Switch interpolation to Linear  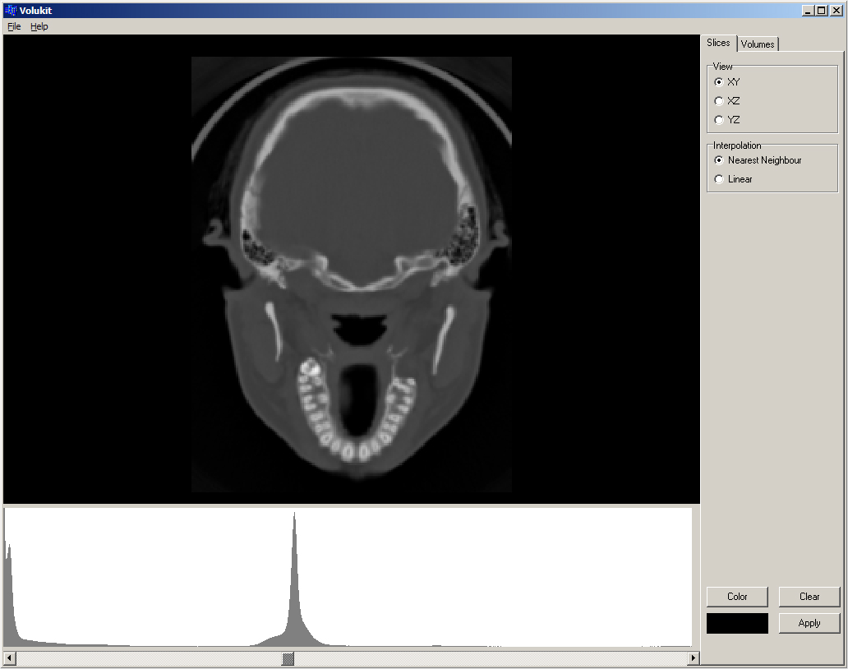click(x=719, y=179)
